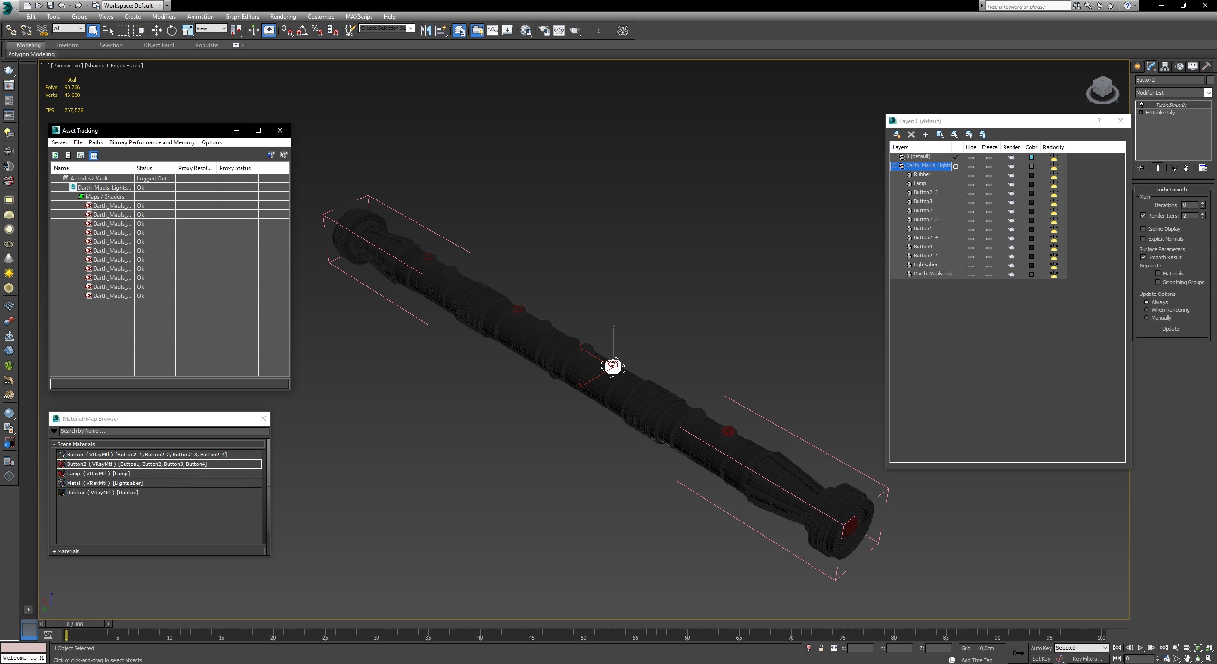Open the Workspace Default dropdown

click(x=132, y=6)
